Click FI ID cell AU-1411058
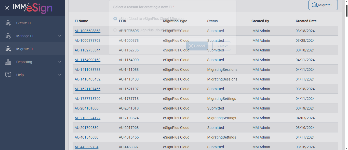 (129, 70)
